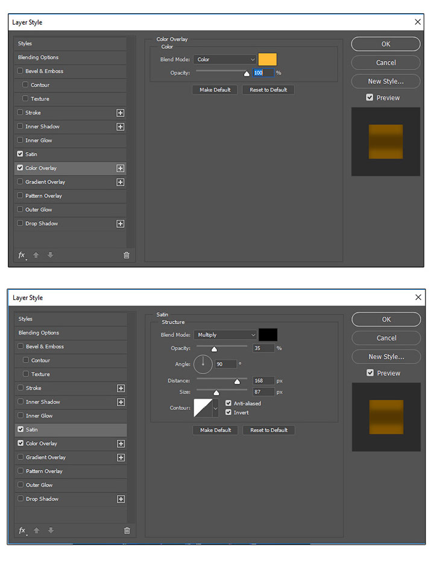
Task: Click Reset to Default in Satin panel
Action: tap(269, 430)
